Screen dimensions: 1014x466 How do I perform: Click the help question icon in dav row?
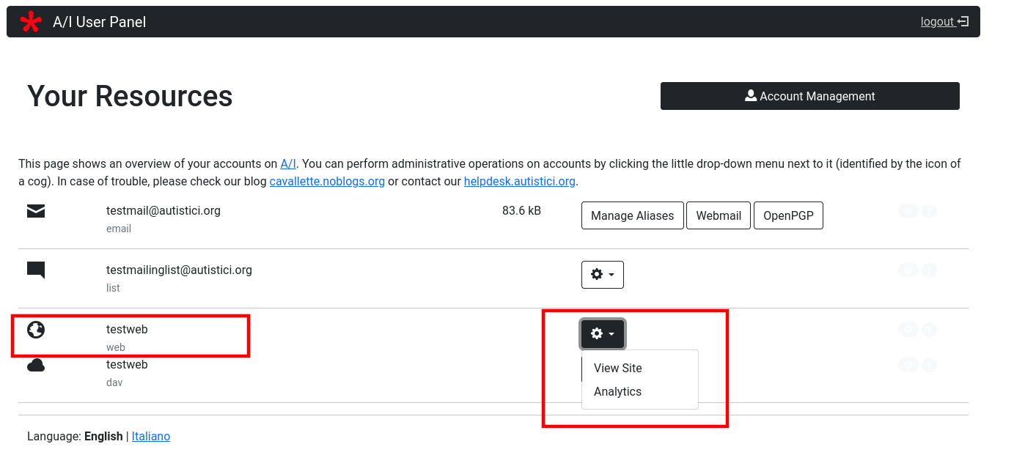coord(929,365)
